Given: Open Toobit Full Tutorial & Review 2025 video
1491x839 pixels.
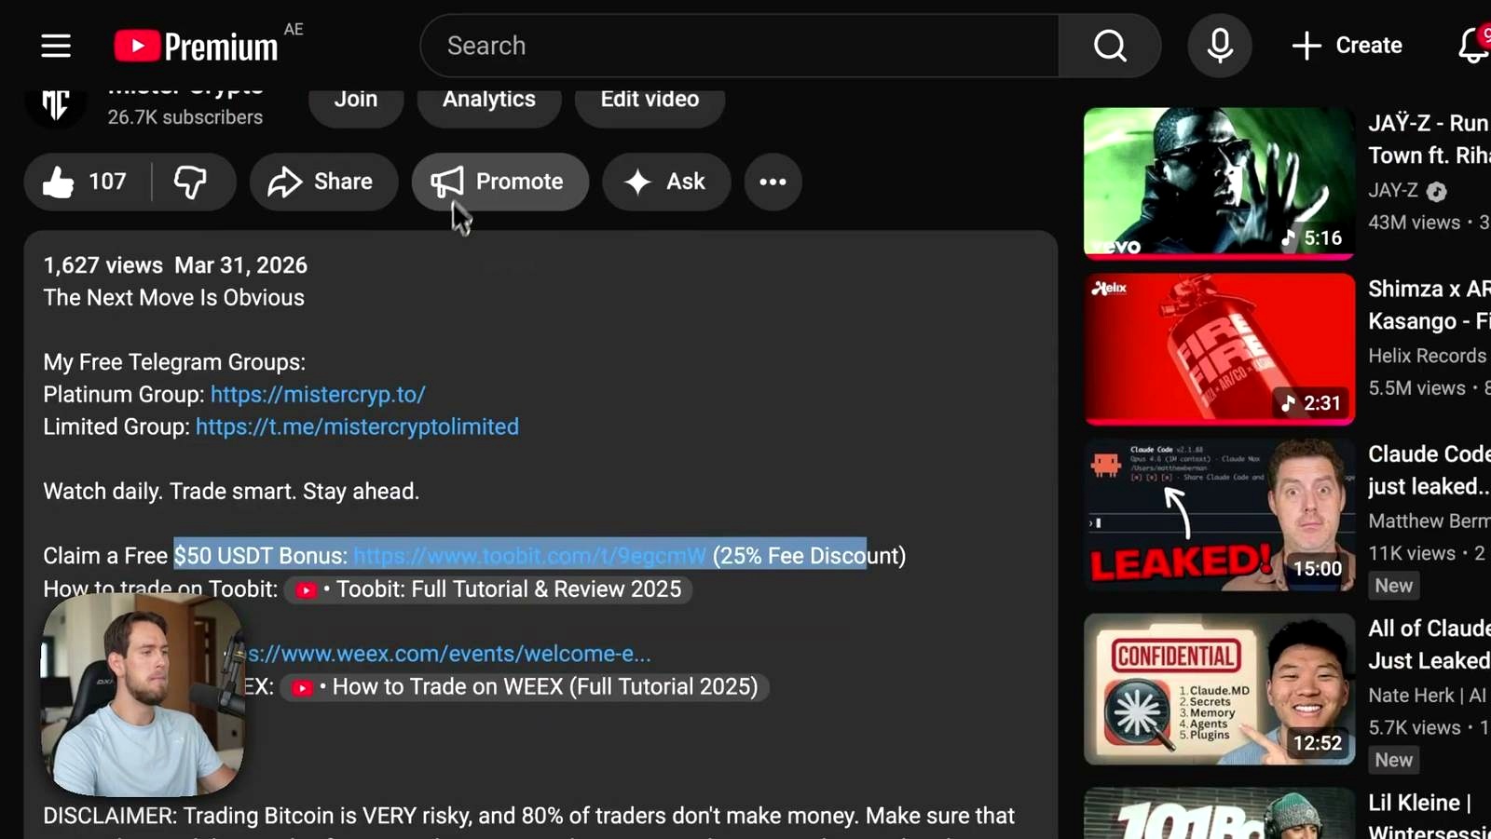Looking at the screenshot, I should [488, 589].
